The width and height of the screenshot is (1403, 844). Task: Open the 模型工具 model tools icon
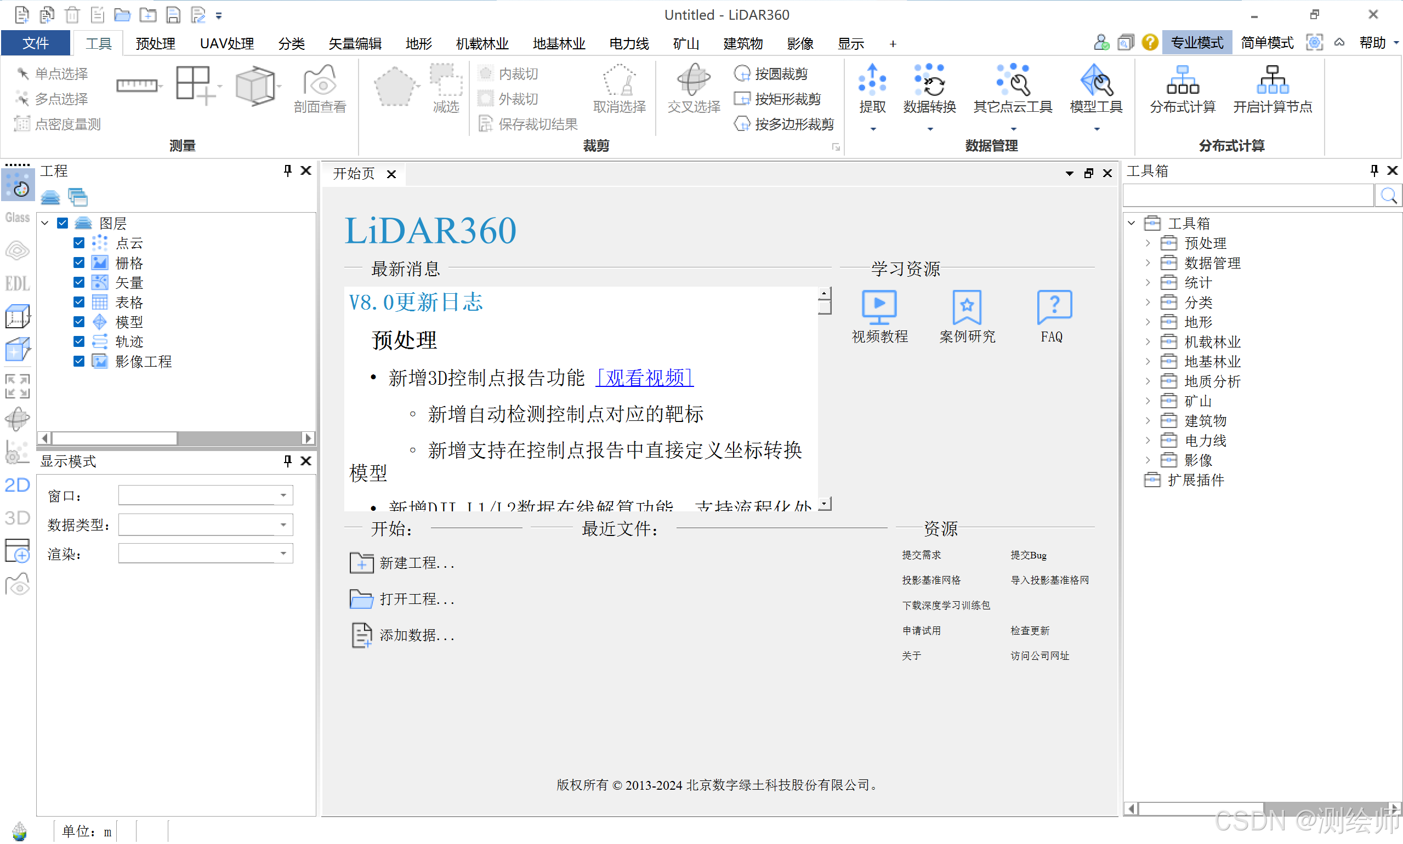pos(1095,80)
